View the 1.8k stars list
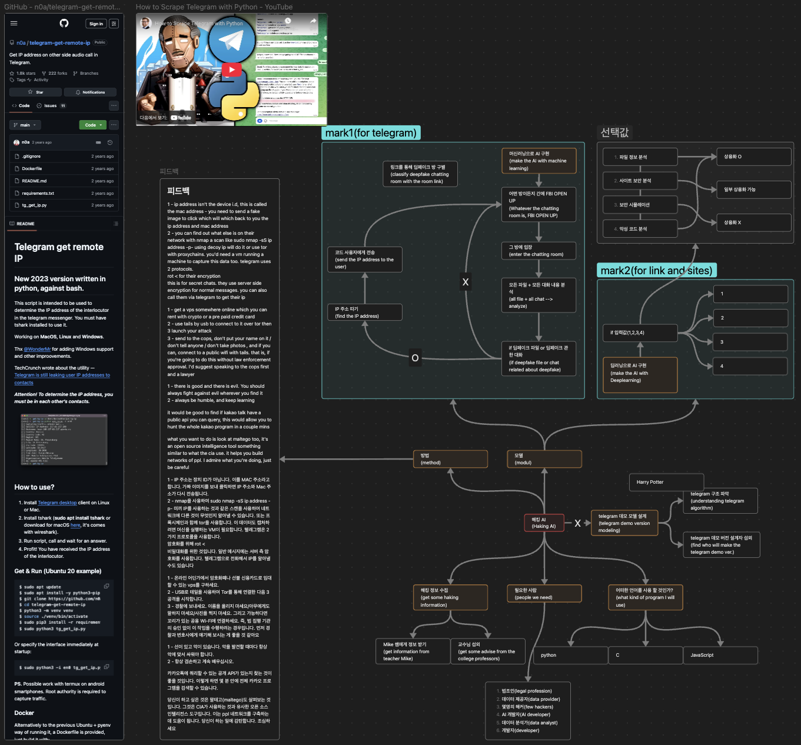801x745 pixels. coord(22,74)
